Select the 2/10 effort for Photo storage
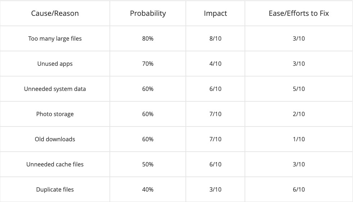353x202 pixels. coord(299,114)
